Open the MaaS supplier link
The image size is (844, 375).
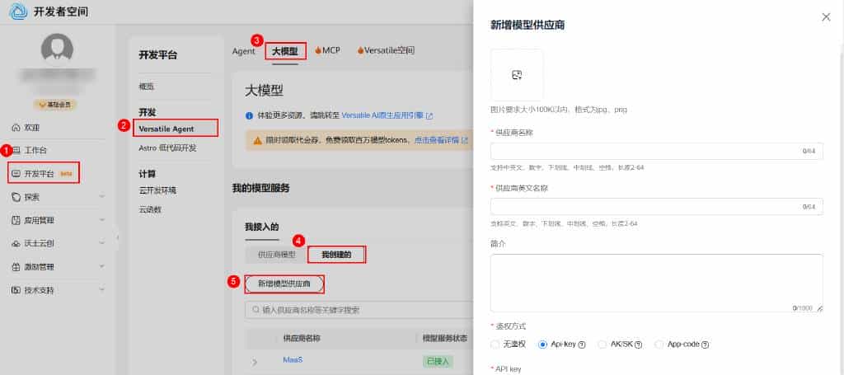pos(293,360)
